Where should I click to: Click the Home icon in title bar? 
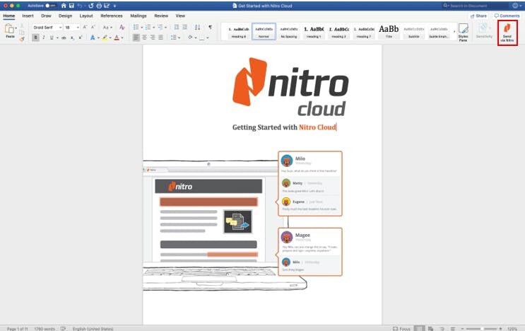64,6
